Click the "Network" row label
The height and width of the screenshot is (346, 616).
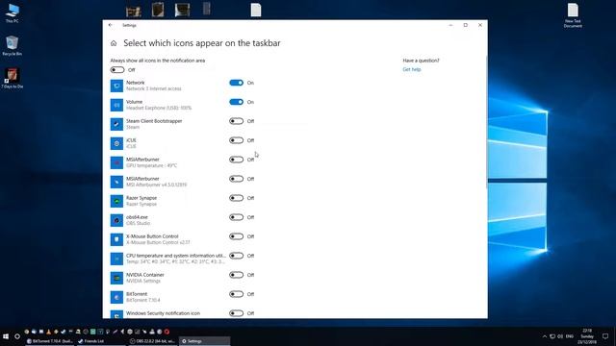pyautogui.click(x=135, y=83)
